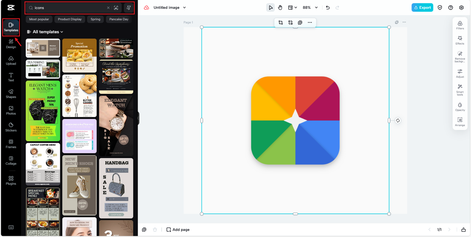
Task: Select the 'Most popular' tag
Action: (39, 19)
